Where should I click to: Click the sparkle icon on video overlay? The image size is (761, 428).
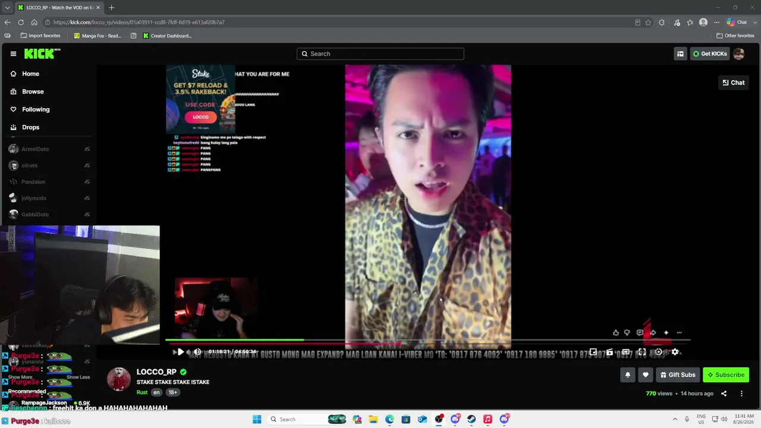(x=666, y=333)
